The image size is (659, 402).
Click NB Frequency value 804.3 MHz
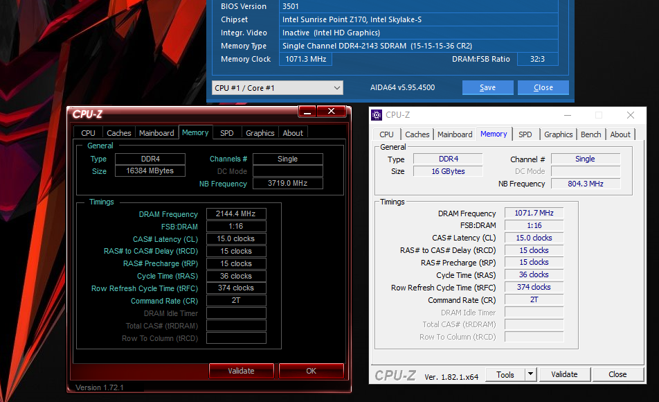(586, 184)
